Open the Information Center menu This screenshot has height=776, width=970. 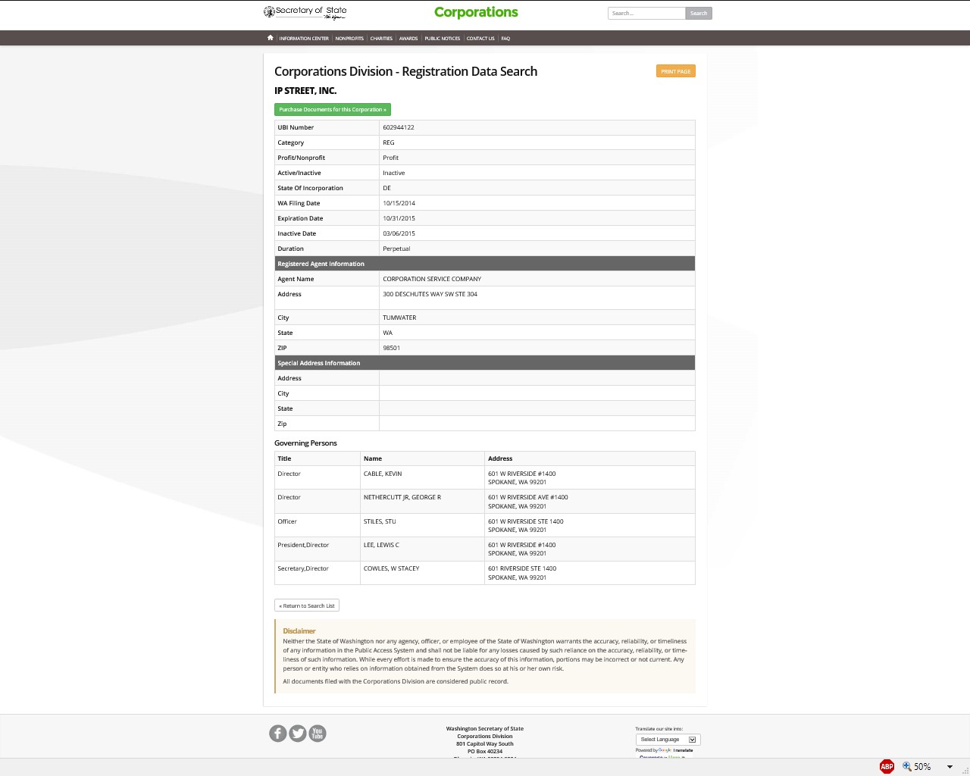[x=304, y=38]
